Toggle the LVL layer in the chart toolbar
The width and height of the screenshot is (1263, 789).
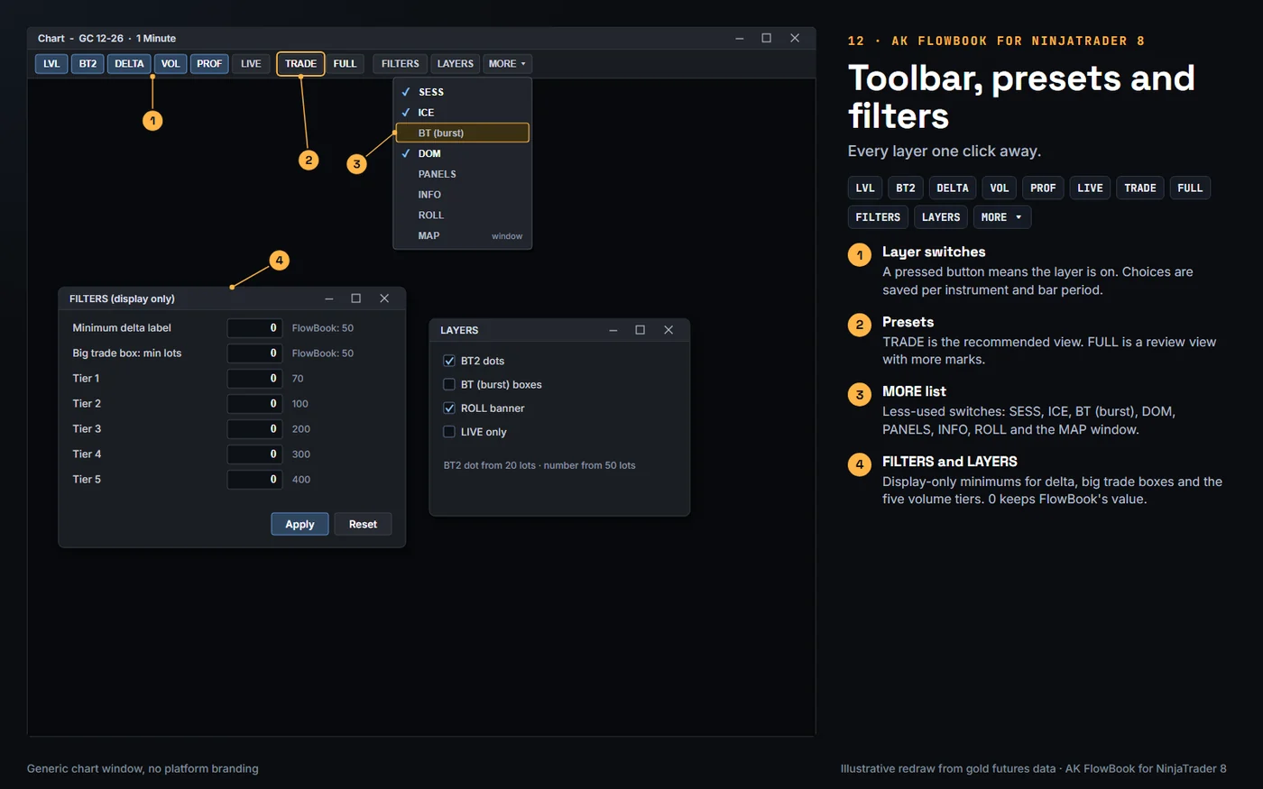pyautogui.click(x=51, y=64)
